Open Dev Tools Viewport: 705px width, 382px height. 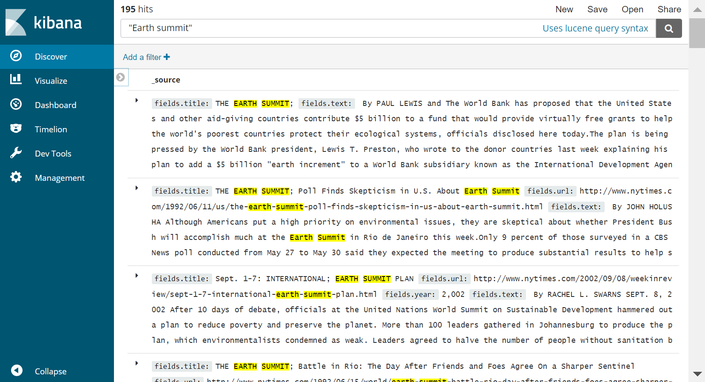(x=53, y=154)
